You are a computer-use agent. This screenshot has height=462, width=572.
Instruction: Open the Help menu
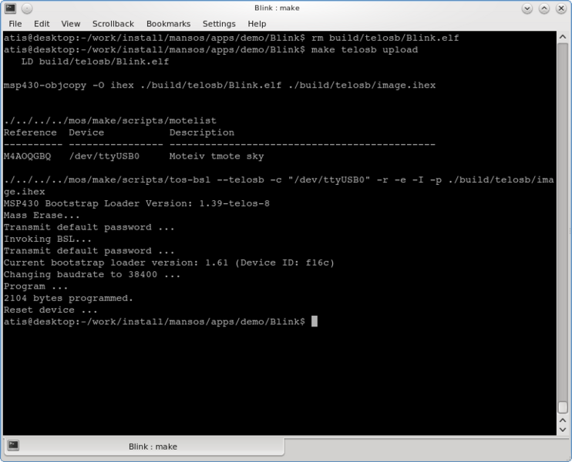click(x=257, y=24)
